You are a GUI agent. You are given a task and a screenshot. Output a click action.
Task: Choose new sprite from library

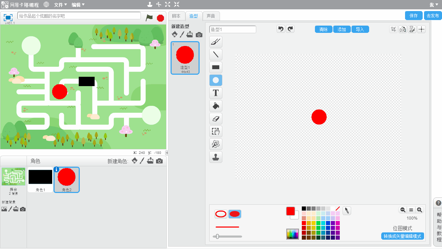[x=135, y=161]
